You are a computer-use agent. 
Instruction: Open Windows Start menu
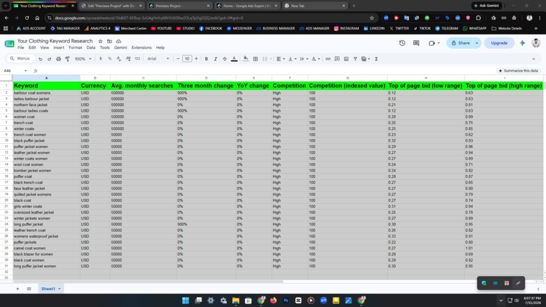(186, 301)
